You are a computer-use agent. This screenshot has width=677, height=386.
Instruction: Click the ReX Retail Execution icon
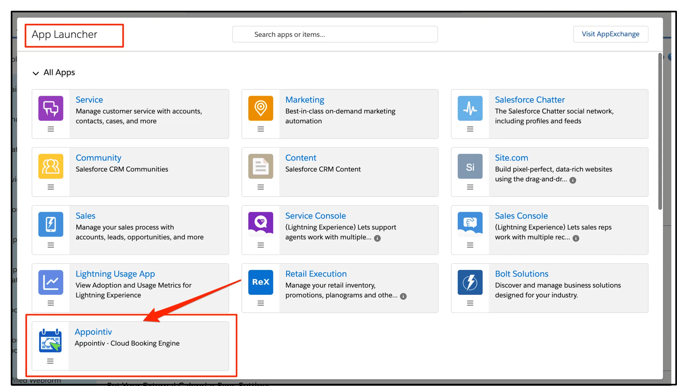[260, 282]
